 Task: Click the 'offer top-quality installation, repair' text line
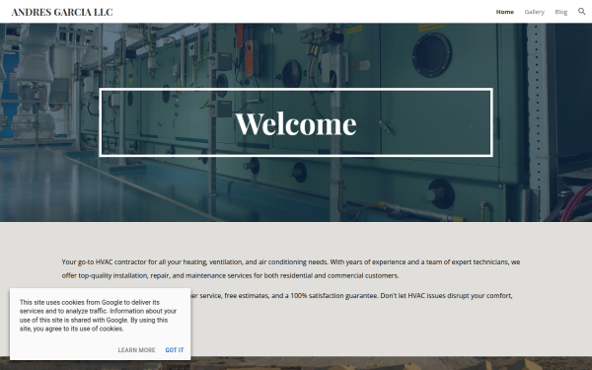coord(230,275)
